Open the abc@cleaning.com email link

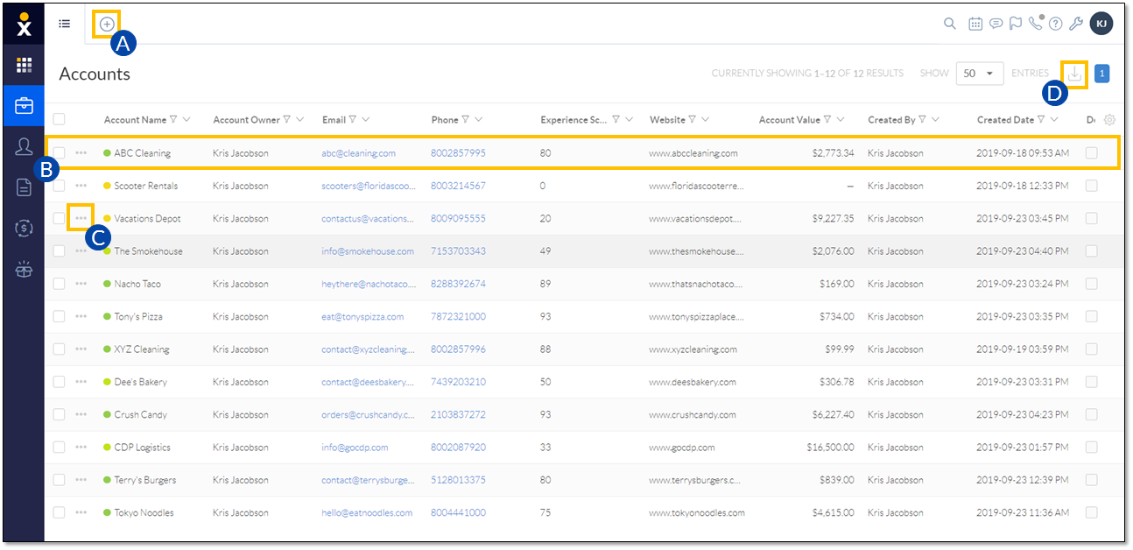(358, 153)
